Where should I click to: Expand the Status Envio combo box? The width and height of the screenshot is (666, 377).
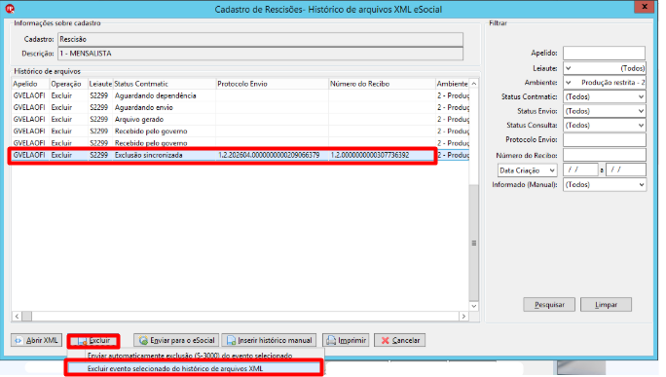coord(604,111)
